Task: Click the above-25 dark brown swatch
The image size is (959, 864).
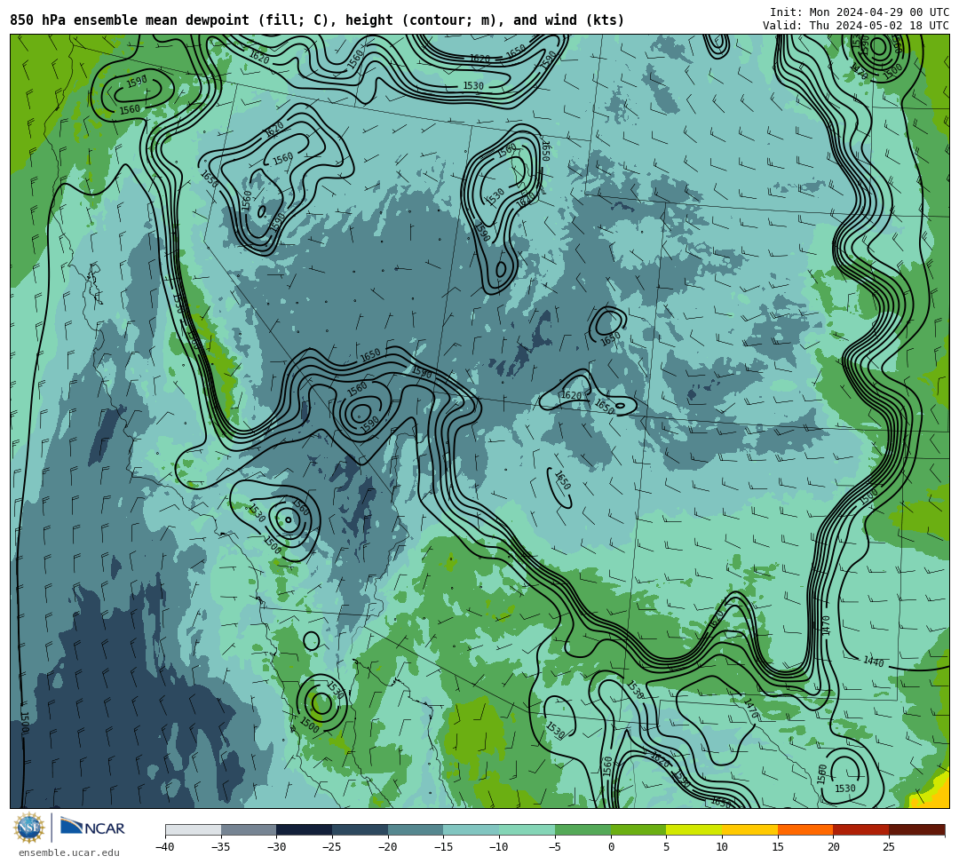Action: point(916,829)
